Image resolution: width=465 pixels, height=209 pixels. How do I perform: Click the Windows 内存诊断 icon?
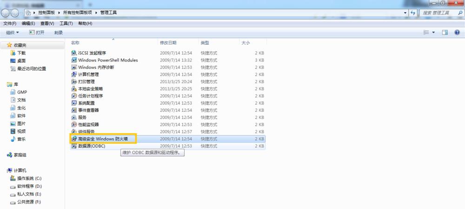[x=74, y=67]
